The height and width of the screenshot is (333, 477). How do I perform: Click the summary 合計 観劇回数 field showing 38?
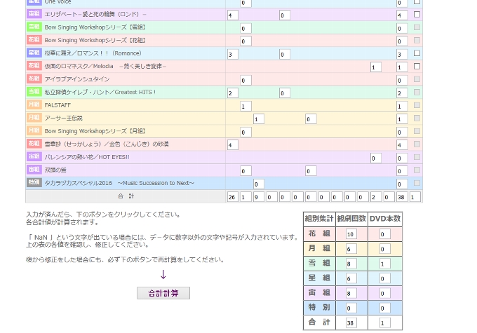(x=351, y=323)
